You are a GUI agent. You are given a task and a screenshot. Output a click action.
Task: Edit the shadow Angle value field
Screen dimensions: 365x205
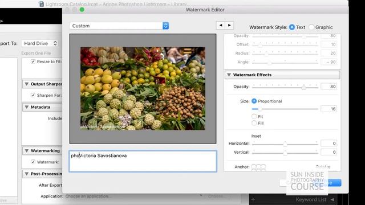coord(328,62)
